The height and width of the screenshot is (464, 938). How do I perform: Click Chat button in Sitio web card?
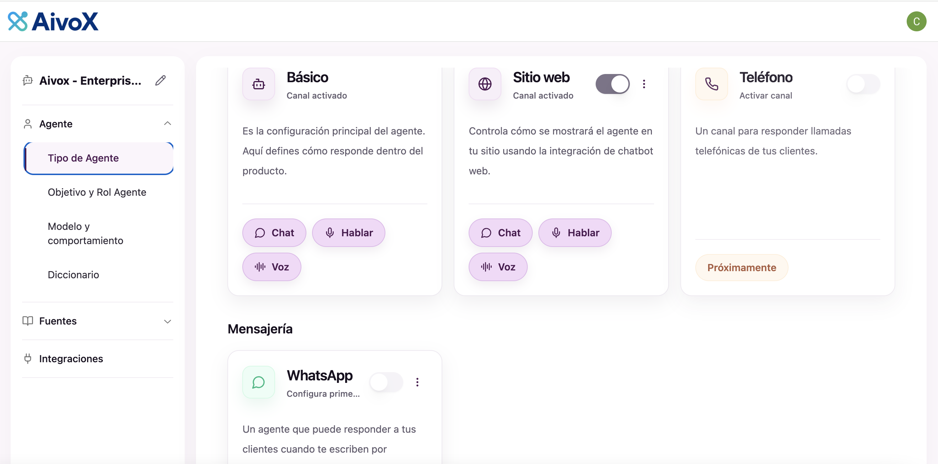(501, 233)
